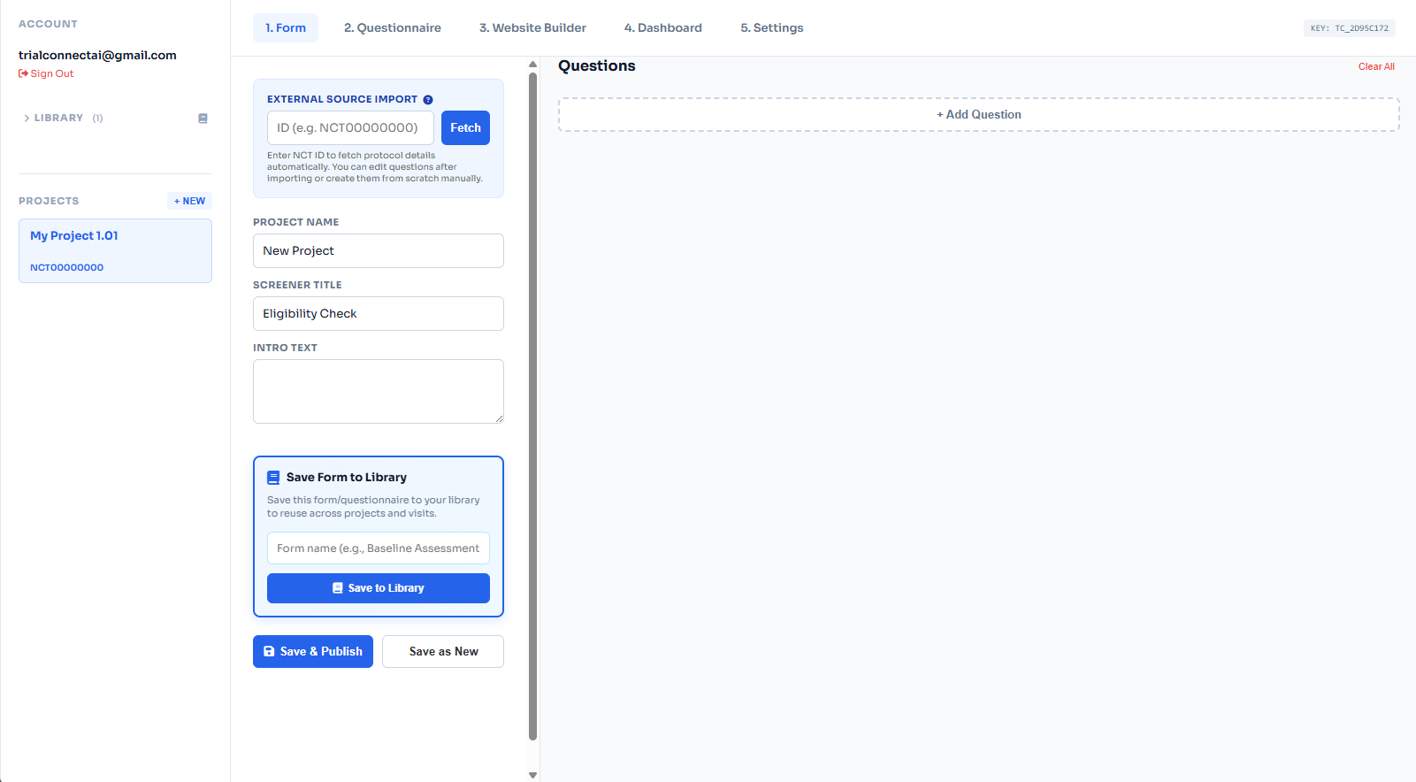Select the My Project 1.01 project card
1416x782 pixels.
(115, 251)
